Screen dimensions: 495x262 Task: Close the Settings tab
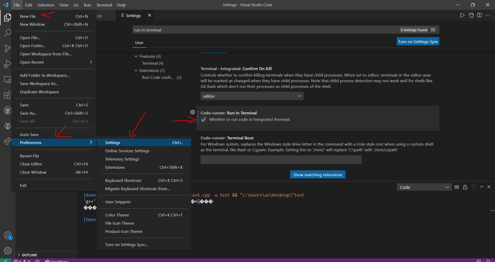click(150, 15)
